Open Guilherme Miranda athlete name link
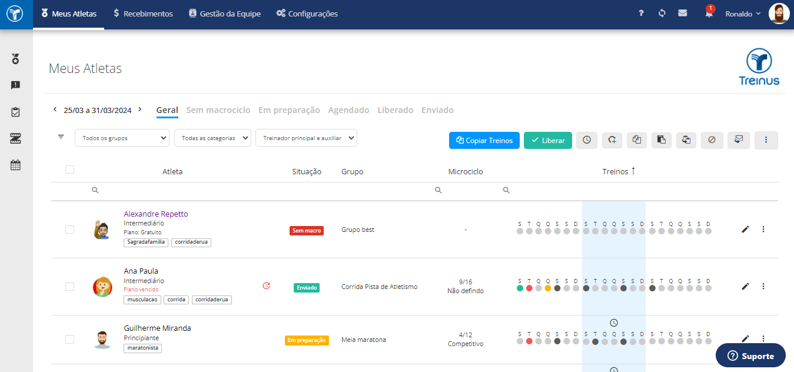 pyautogui.click(x=157, y=328)
